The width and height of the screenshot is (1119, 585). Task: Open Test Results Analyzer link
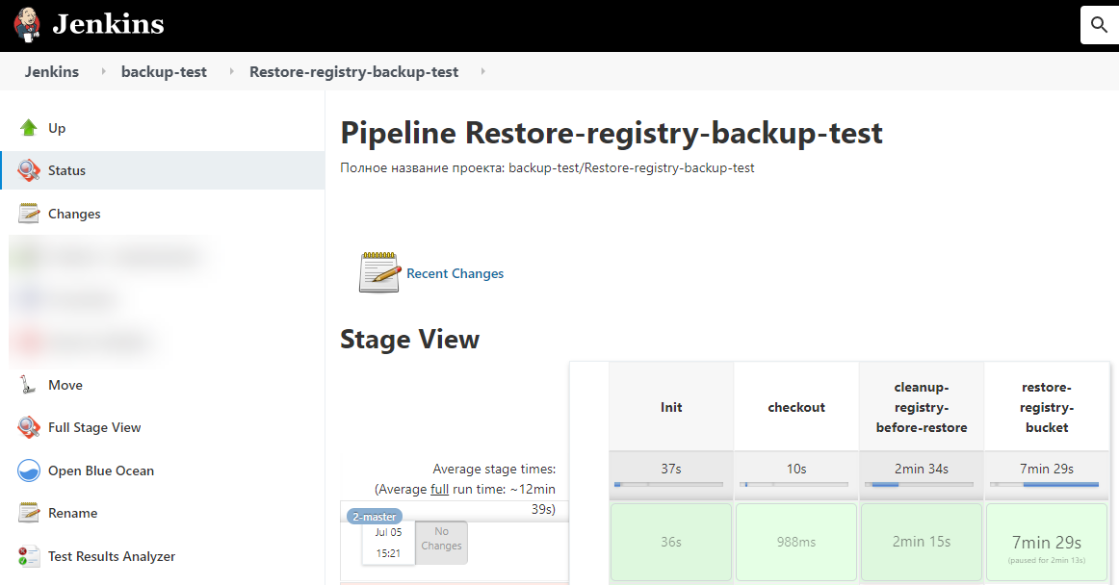coord(112,556)
